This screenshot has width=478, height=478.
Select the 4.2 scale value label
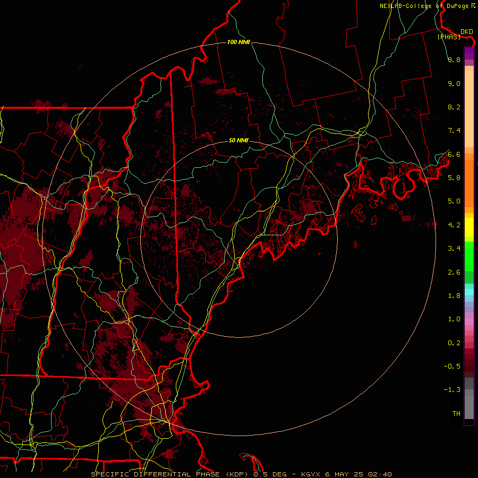coord(454,225)
